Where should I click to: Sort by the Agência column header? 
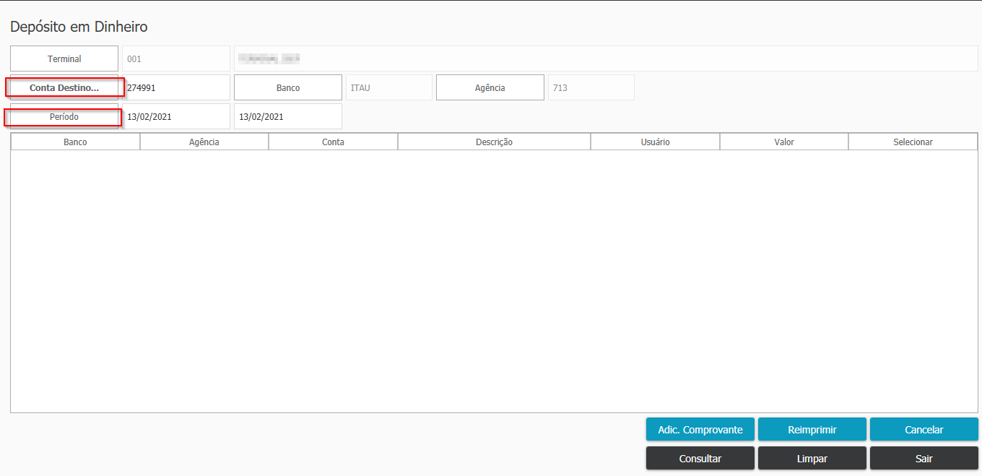click(204, 142)
